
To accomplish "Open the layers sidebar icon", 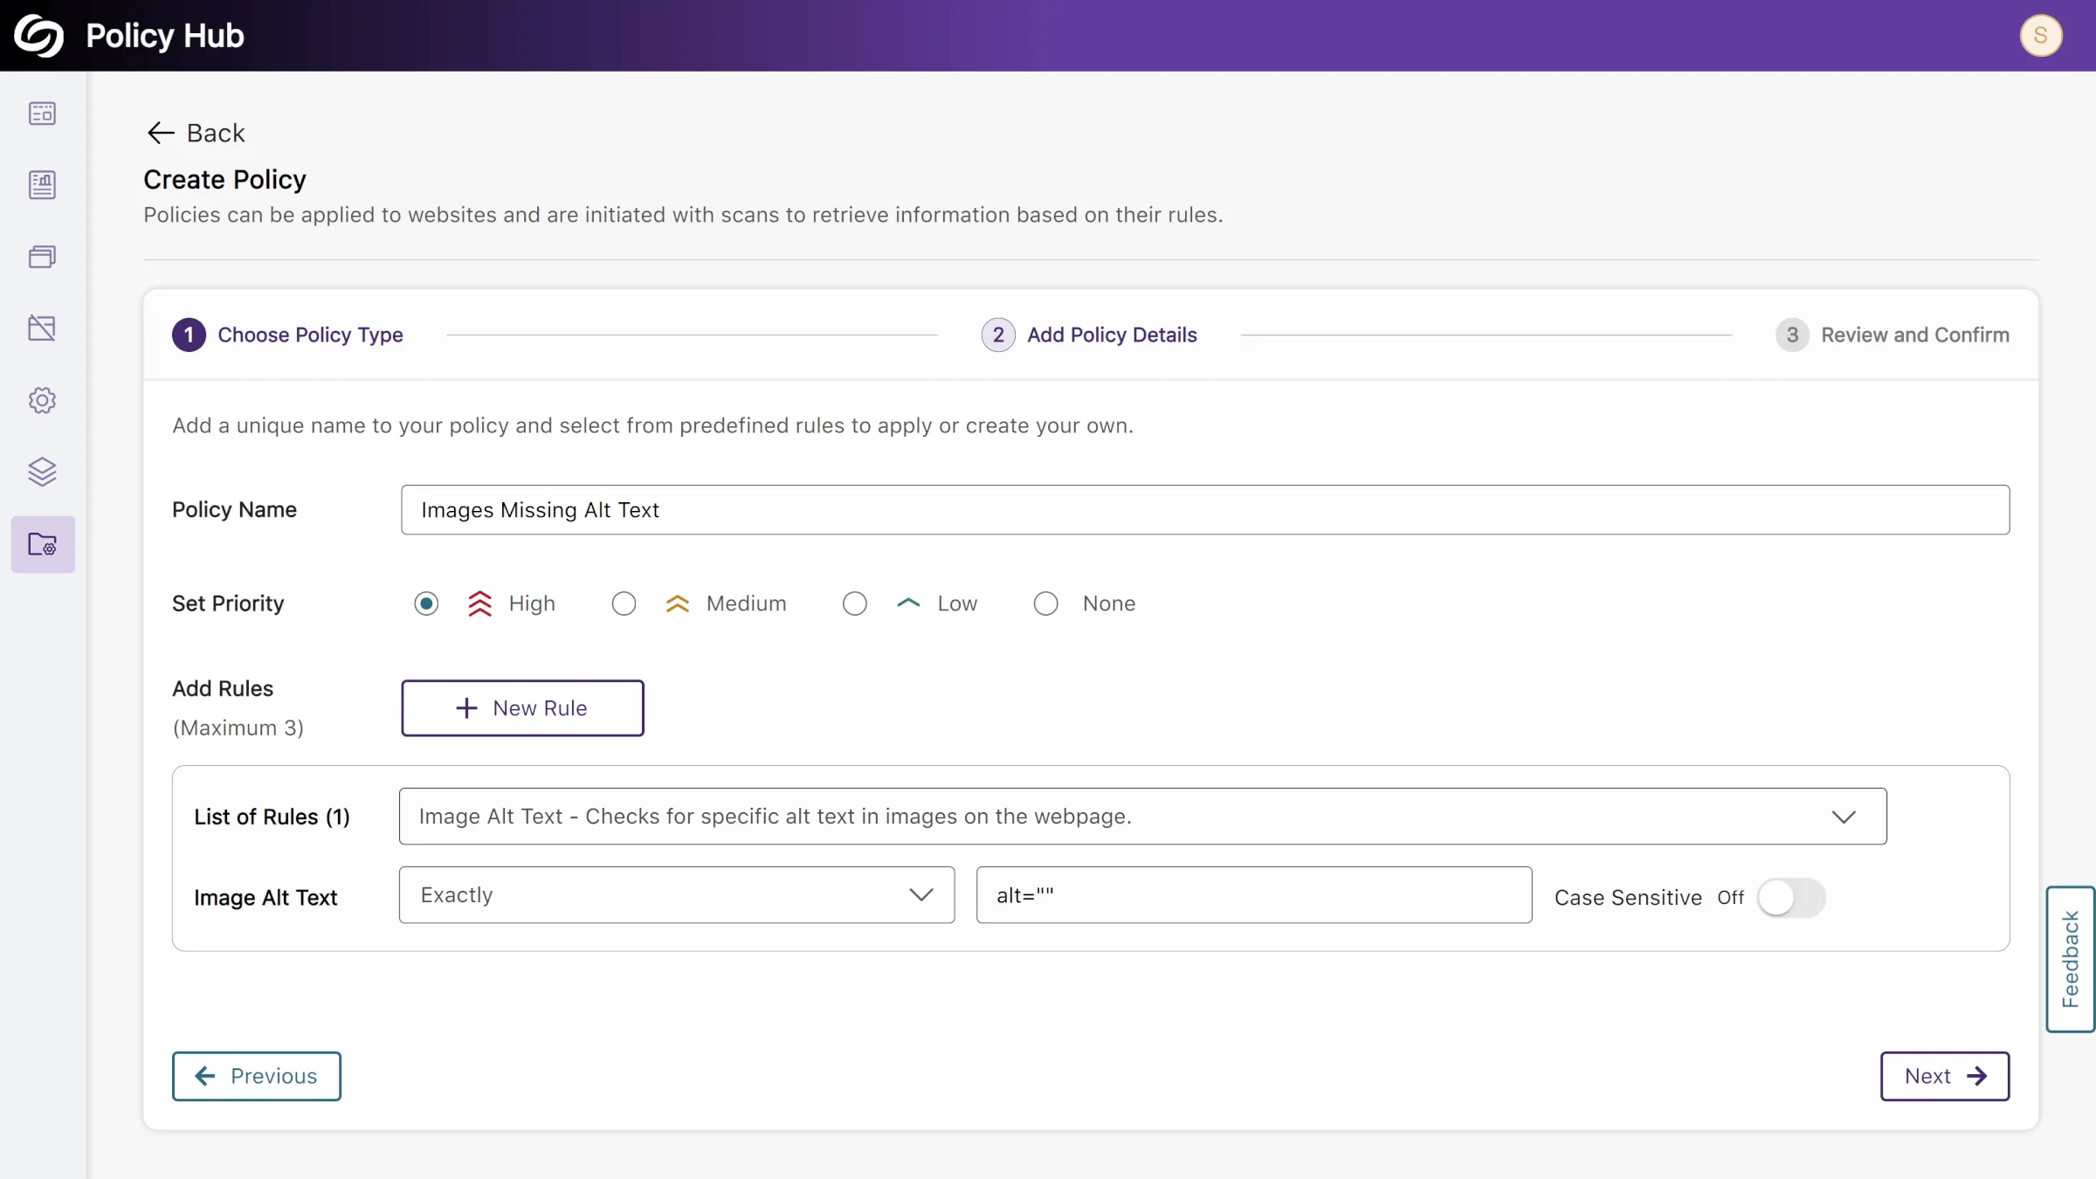I will 42,472.
